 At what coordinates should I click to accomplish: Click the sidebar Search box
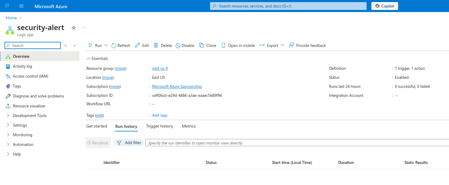coord(33,45)
